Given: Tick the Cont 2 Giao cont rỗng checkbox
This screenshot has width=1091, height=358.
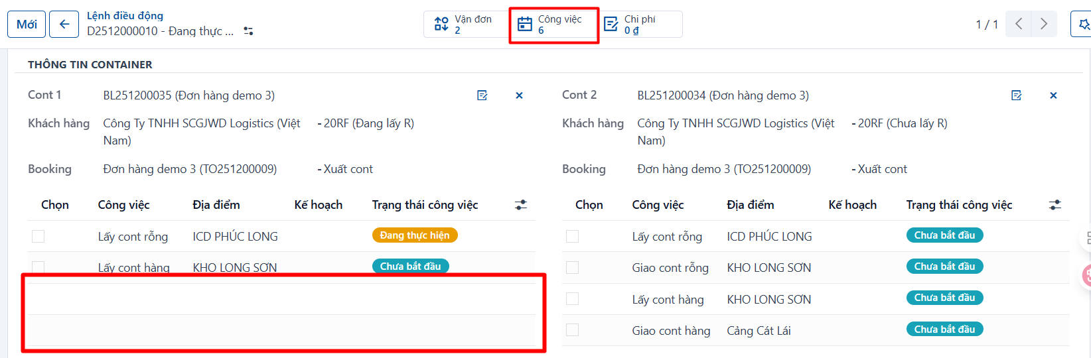Looking at the screenshot, I should pos(572,268).
